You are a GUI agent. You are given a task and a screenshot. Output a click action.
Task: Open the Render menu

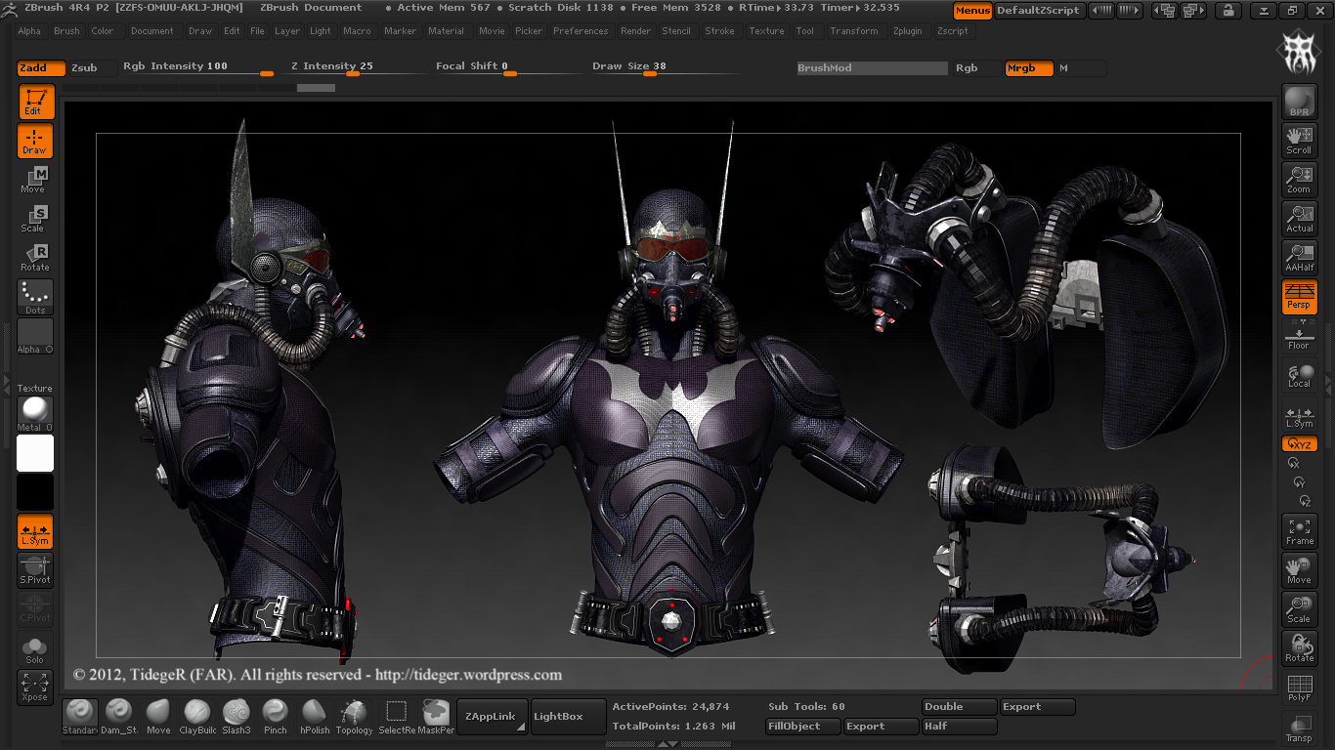coord(636,31)
